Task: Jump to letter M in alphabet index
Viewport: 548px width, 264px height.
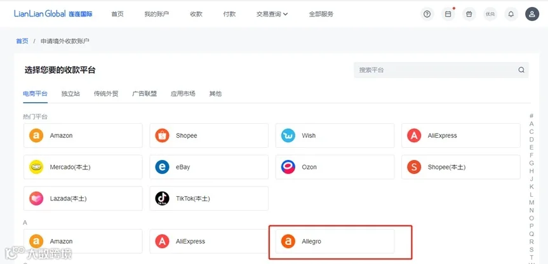Action: (x=531, y=202)
